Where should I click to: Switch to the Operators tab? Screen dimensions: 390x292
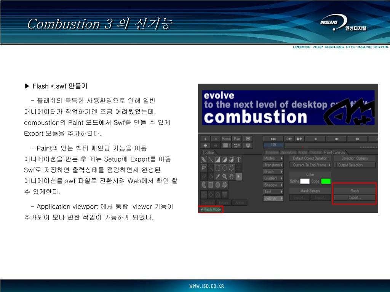point(288,152)
